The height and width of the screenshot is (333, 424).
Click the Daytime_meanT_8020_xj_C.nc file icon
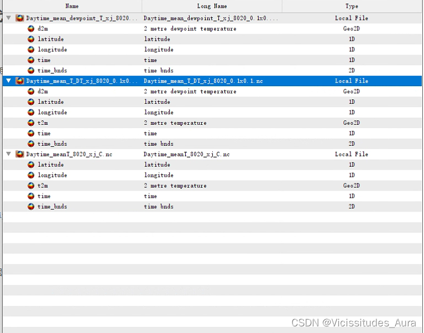click(x=19, y=154)
